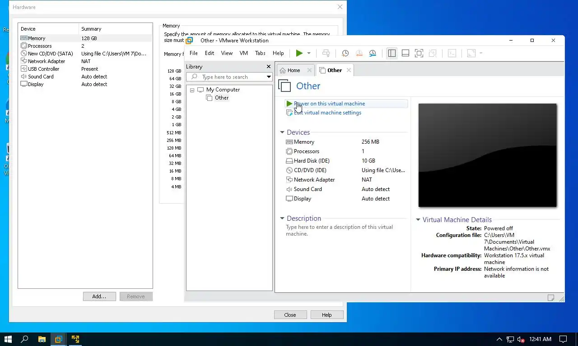The width and height of the screenshot is (578, 346).
Task: Collapse the Description section
Action: coord(282,219)
